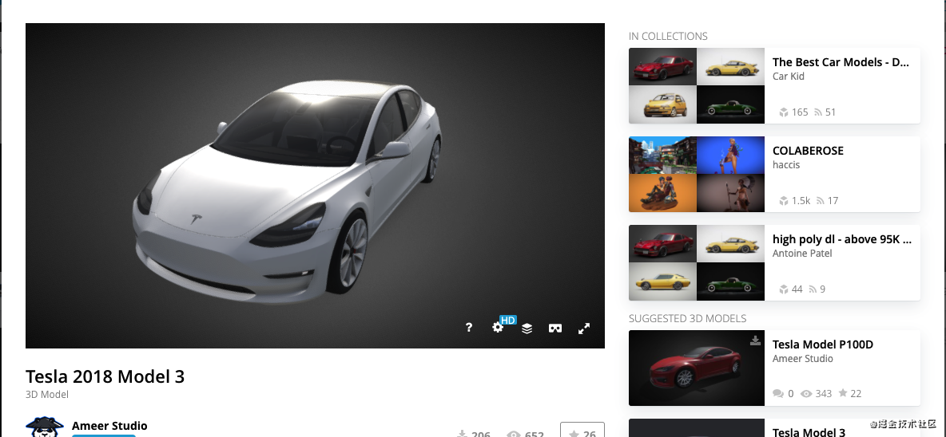Open Antoine Patel profile link
The height and width of the screenshot is (437, 946).
click(802, 254)
